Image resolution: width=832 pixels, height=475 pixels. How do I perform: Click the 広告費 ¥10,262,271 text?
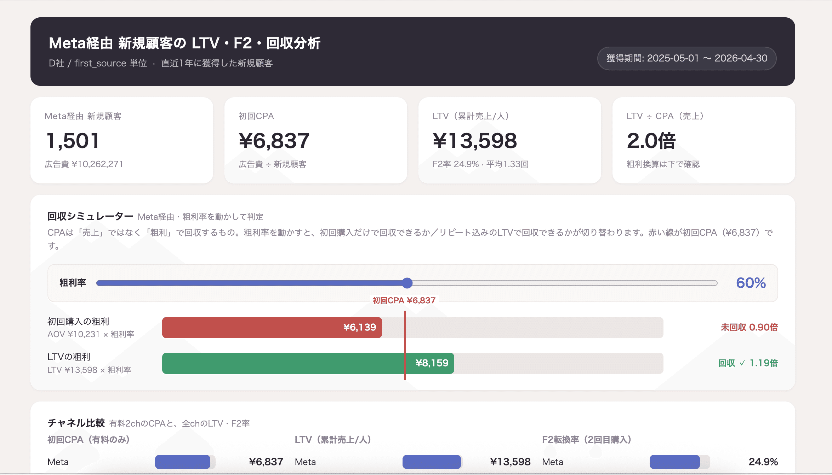coord(84,164)
